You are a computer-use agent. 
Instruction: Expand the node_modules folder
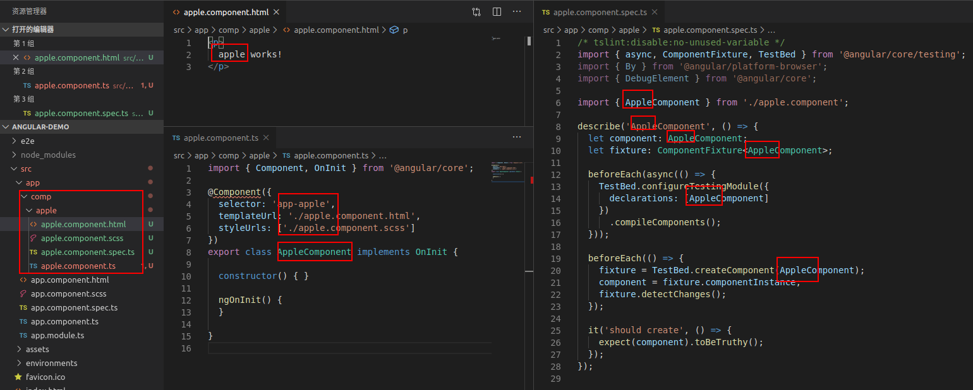[82, 155]
